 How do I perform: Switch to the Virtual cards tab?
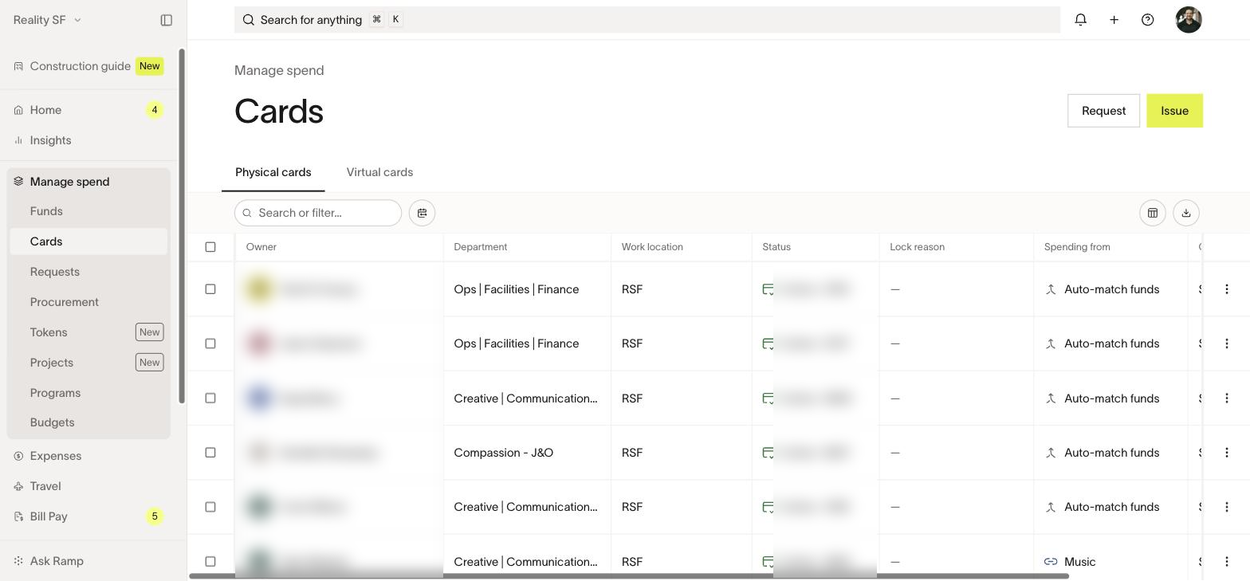(379, 172)
